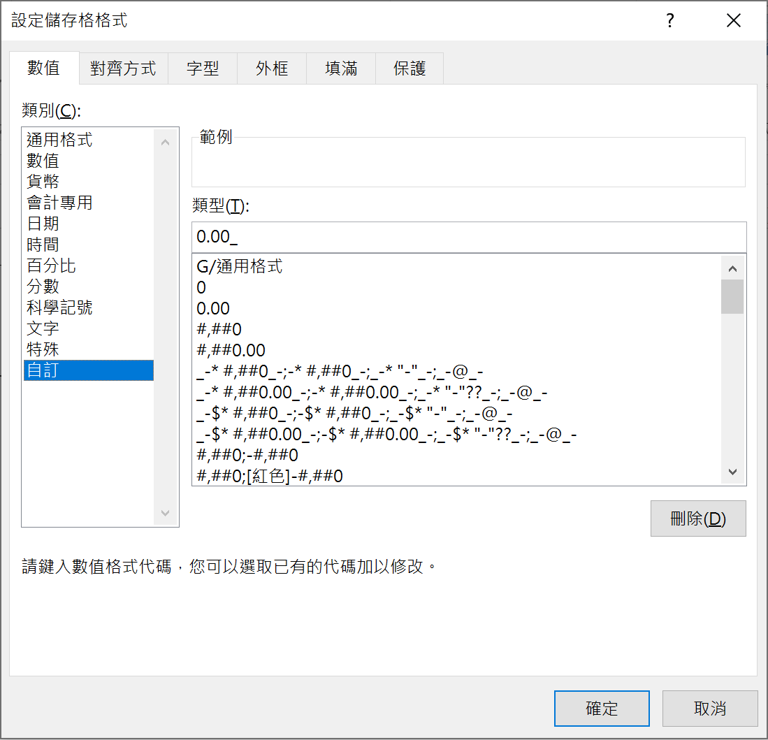
Task: Pick the _-$* #,##0.00_- format code
Action: click(x=457, y=434)
